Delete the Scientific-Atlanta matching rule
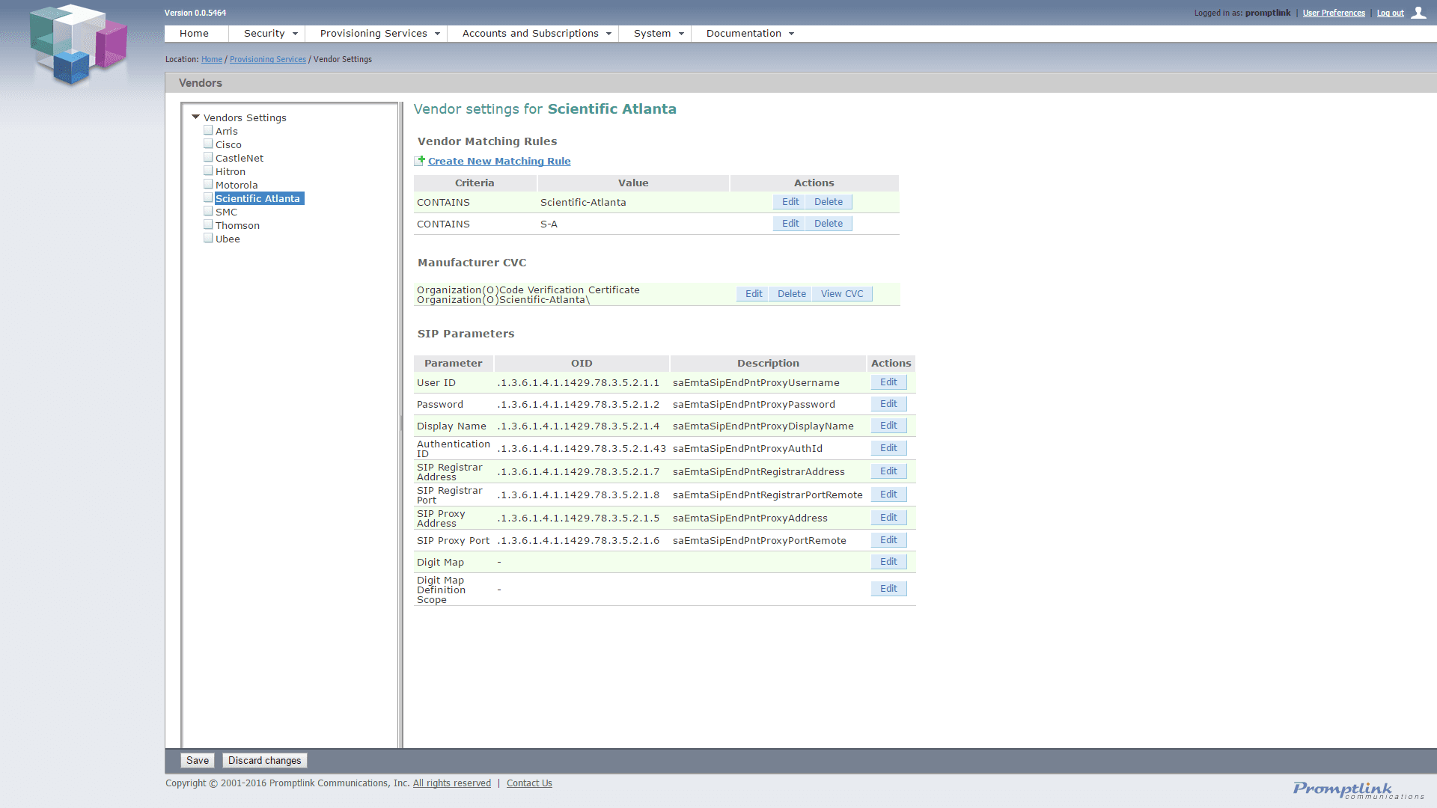 828,202
